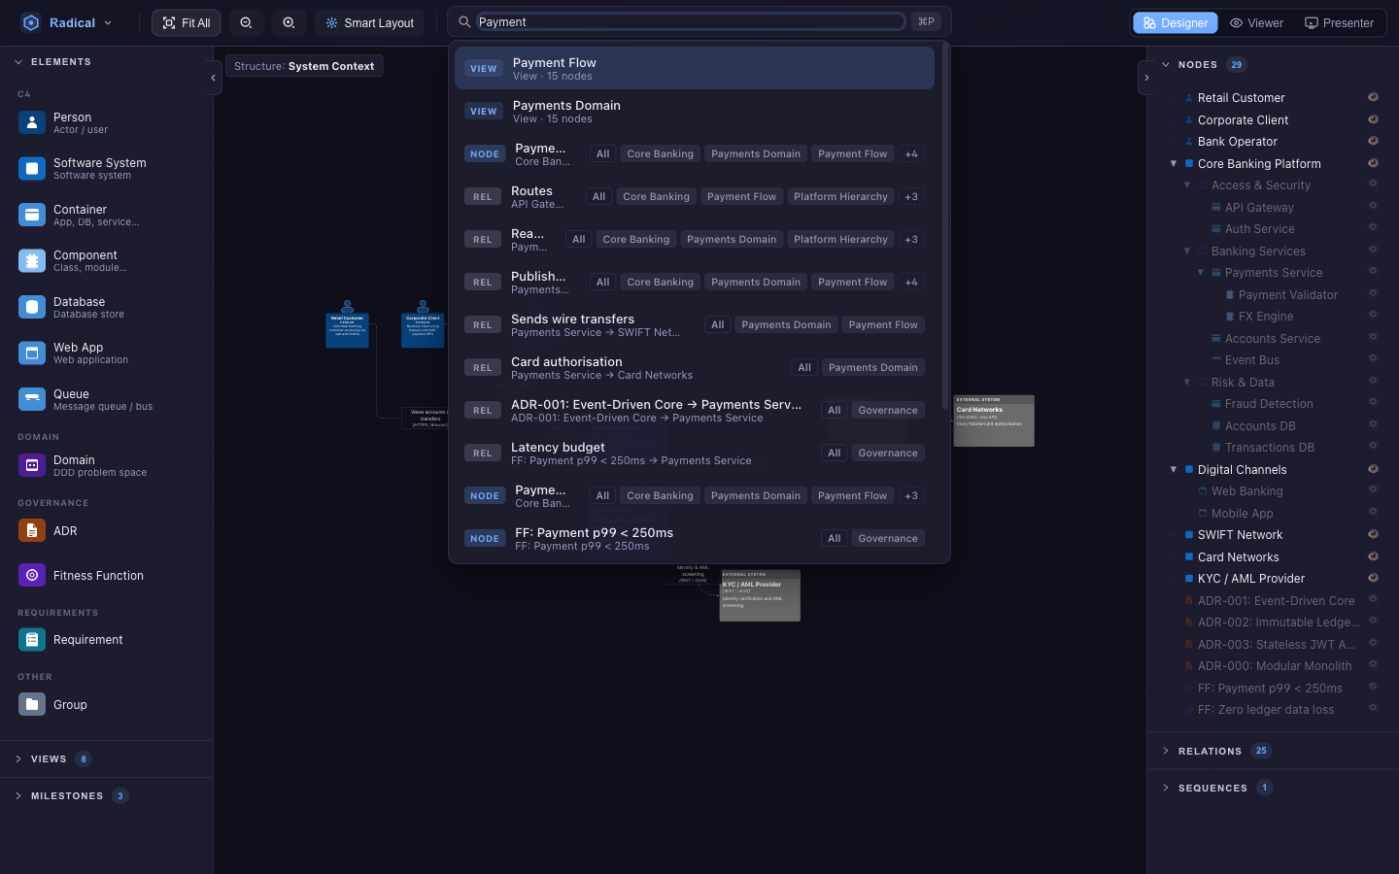The width and height of the screenshot is (1399, 874).
Task: Click the Requirement element icon
Action: coord(32,640)
